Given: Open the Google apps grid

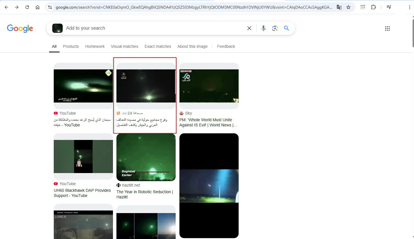Looking at the screenshot, I should (387, 28).
